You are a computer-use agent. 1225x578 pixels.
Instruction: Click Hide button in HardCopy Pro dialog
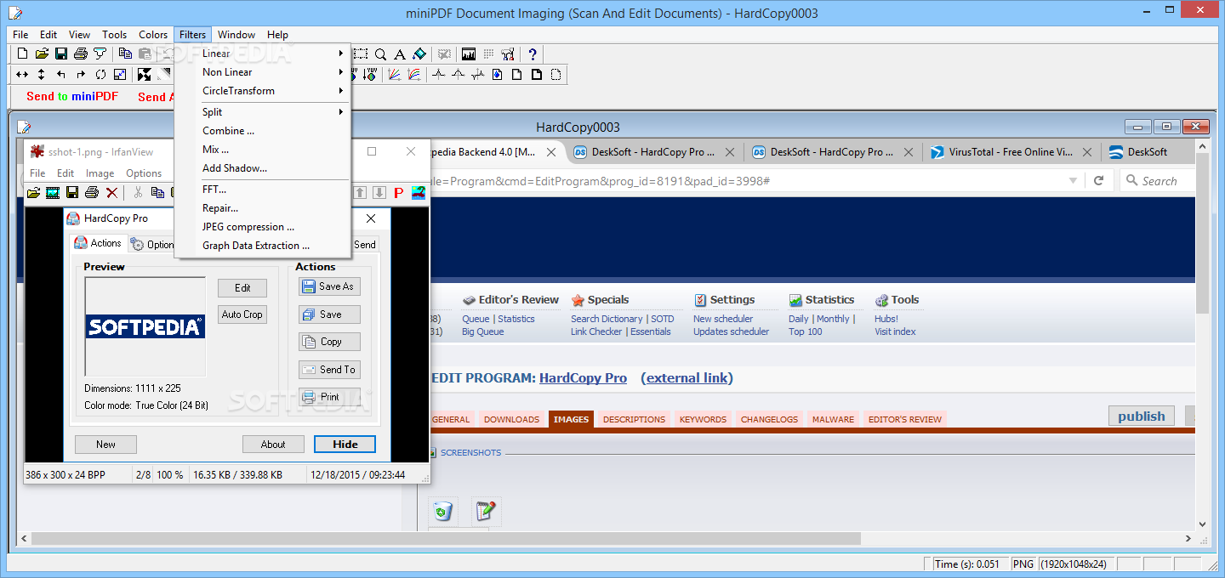tap(345, 444)
